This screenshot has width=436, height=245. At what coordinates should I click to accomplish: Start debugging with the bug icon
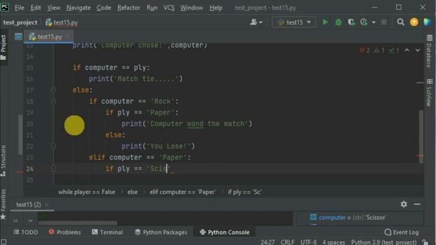[x=338, y=22]
